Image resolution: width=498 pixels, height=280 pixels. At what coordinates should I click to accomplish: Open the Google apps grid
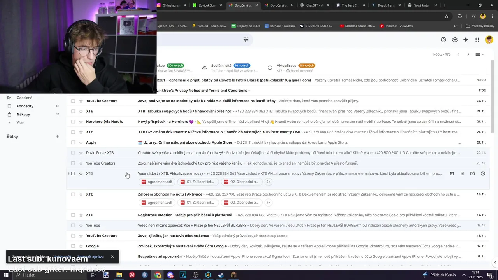point(477,40)
